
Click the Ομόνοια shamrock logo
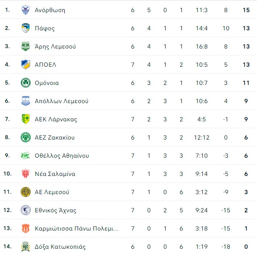pyautogui.click(x=25, y=83)
